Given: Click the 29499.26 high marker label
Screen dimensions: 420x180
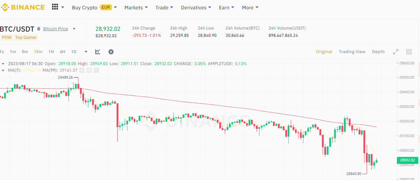Looking at the screenshot, I should click(x=65, y=77).
